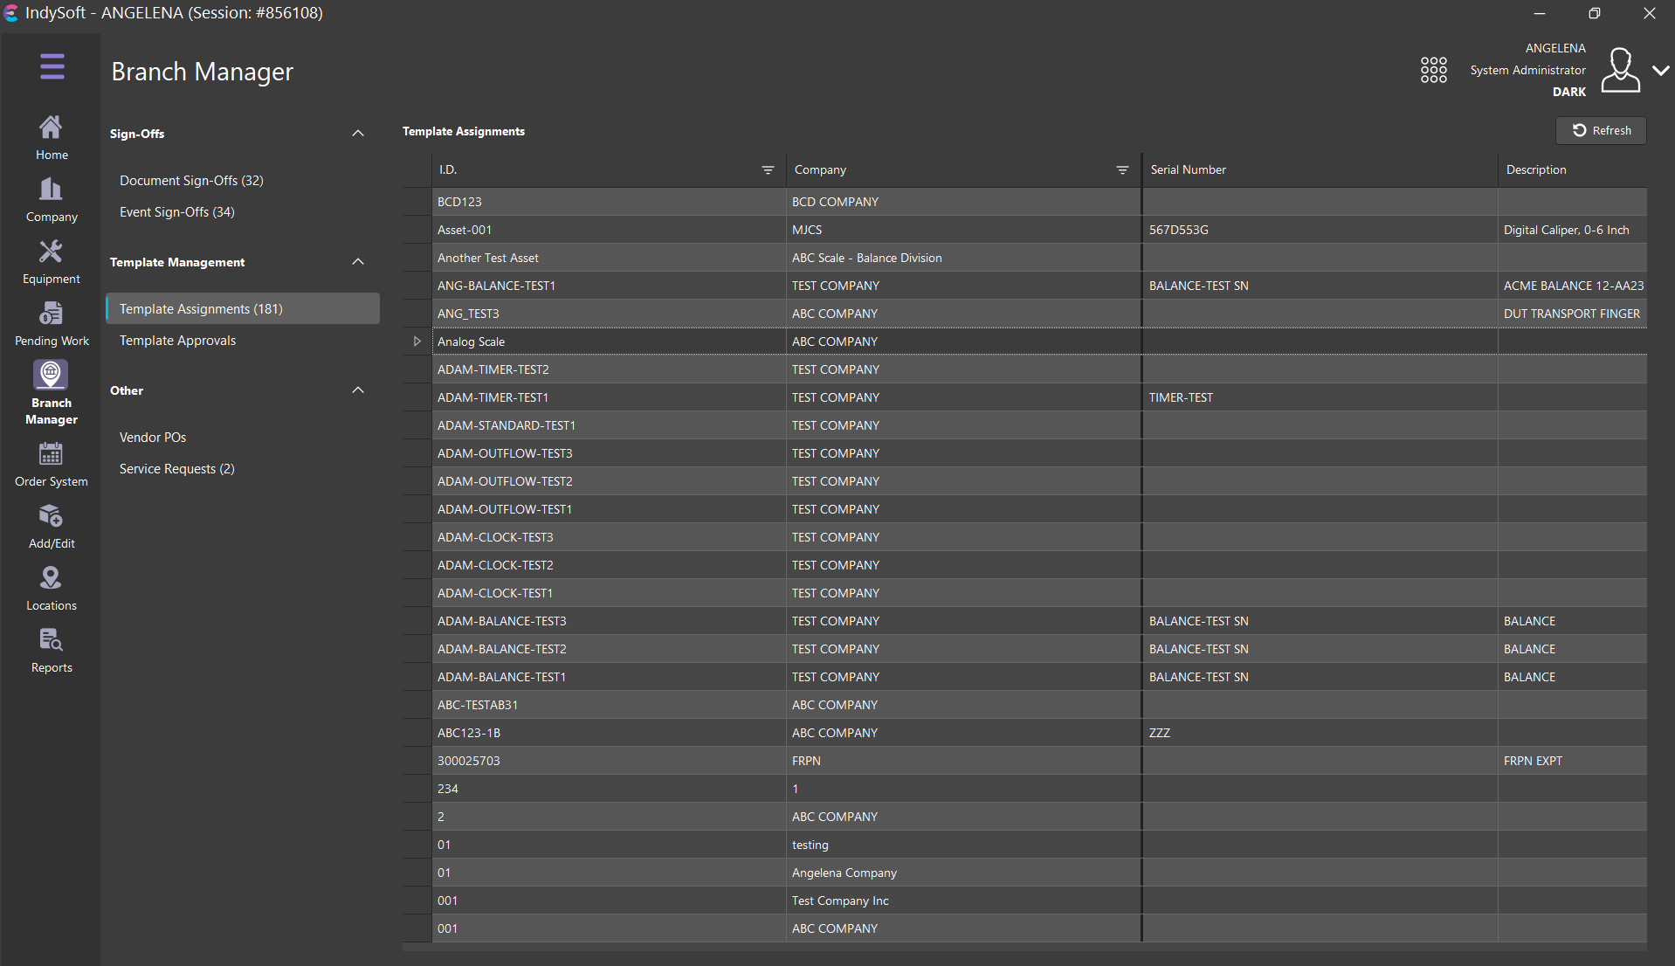Collapse the Template Management section
1675x966 pixels.
(x=357, y=262)
